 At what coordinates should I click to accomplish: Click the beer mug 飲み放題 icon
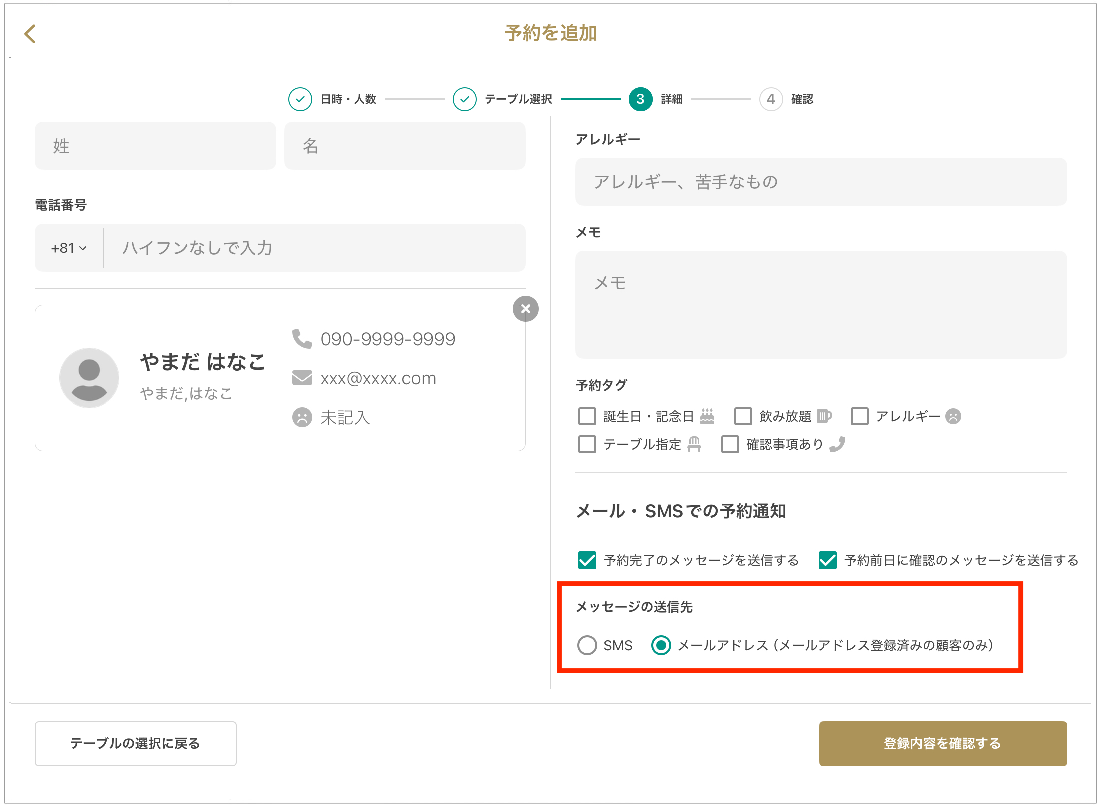[x=823, y=416]
